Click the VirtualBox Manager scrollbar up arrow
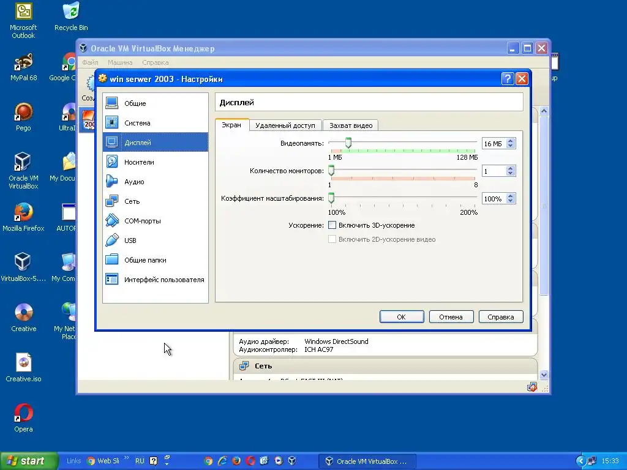Screen dimensions: 627x470 (544, 111)
